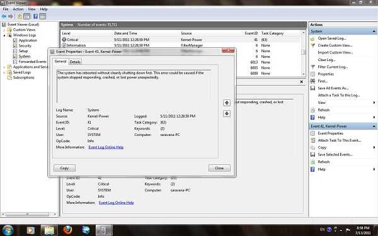Click Import Custom View action
Image resolution: width=378 pixels, height=236 pixels.
click(x=335, y=52)
